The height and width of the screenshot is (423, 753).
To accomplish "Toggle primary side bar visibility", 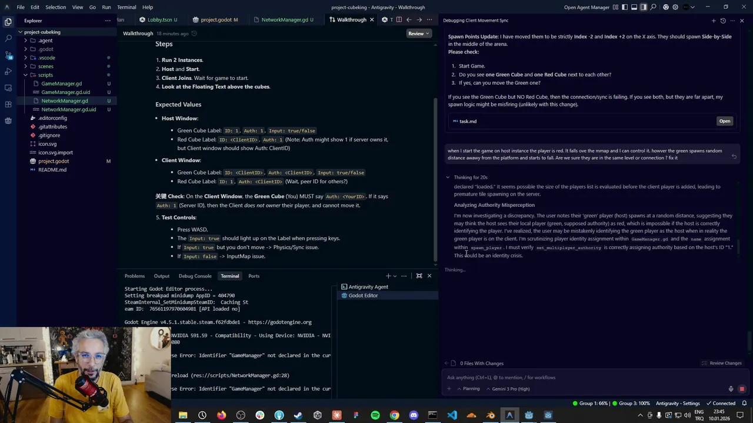I will pyautogui.click(x=625, y=7).
